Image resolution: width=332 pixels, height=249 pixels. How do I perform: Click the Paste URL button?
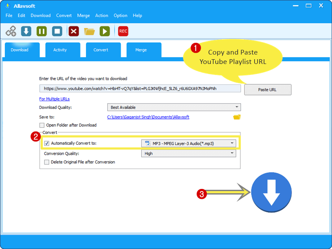click(268, 89)
